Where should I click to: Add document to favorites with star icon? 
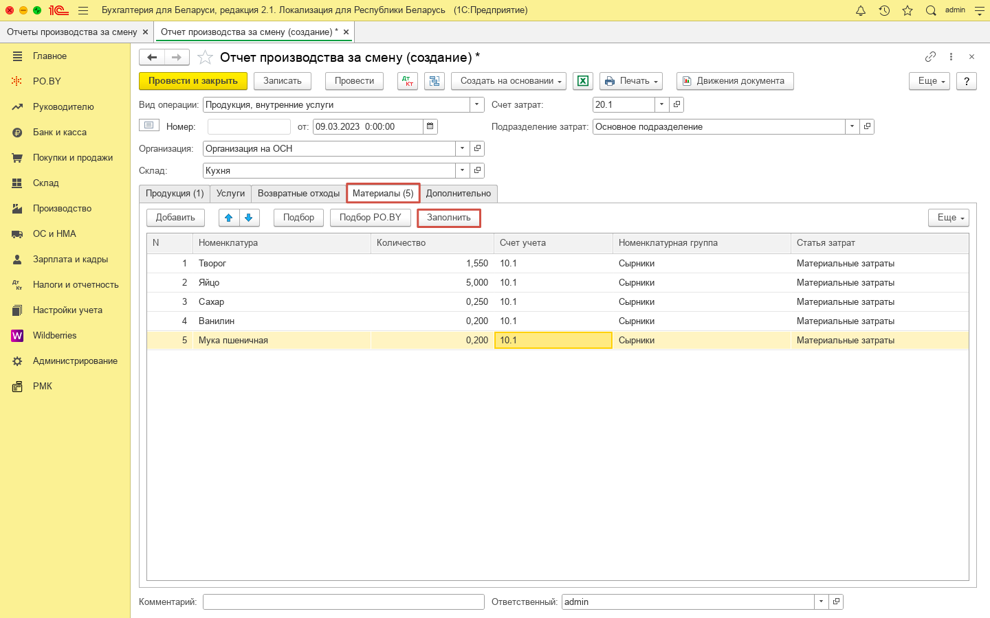[205, 58]
